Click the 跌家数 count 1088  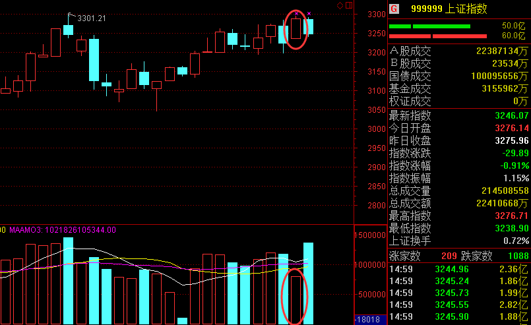(x=518, y=256)
